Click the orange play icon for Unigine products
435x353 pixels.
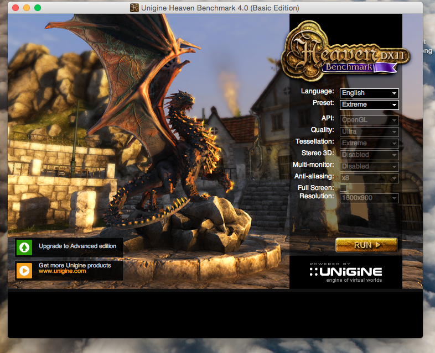(x=24, y=270)
